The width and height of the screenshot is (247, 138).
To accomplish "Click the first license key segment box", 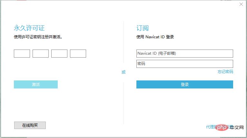I will pyautogui.click(x=22, y=54).
